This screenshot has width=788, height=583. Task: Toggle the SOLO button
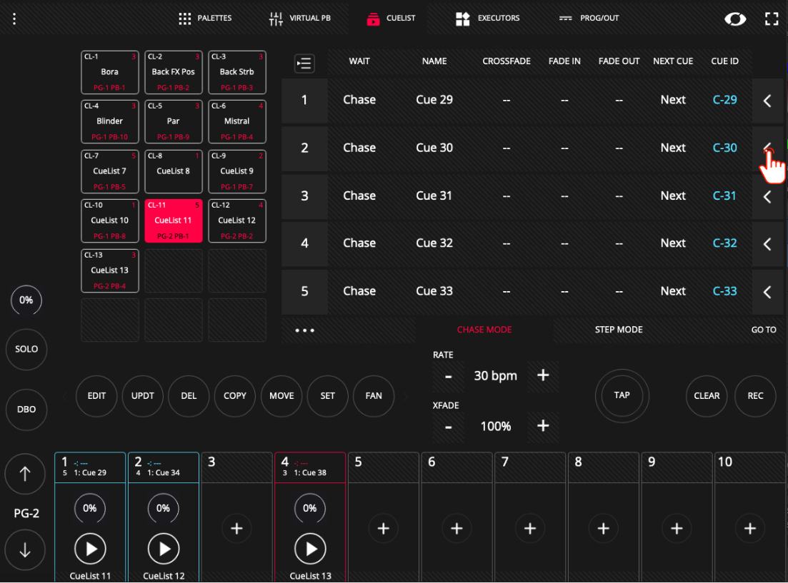point(26,350)
